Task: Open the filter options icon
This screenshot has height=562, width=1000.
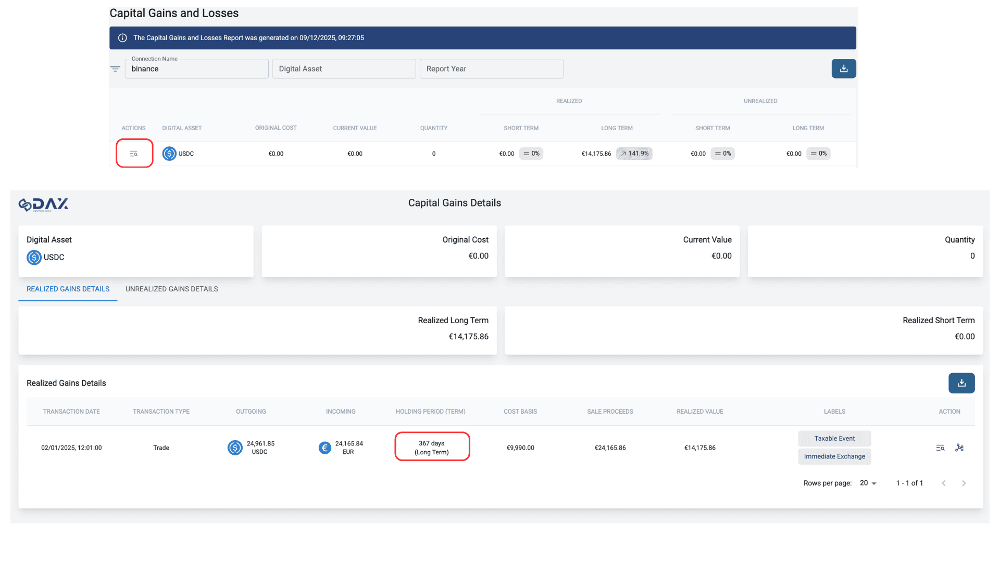Action: click(x=115, y=68)
